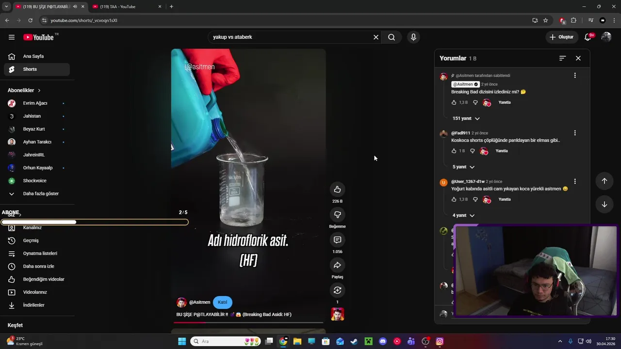The image size is (621, 349).
Task: Click the Katıl join button
Action: tap(222, 302)
